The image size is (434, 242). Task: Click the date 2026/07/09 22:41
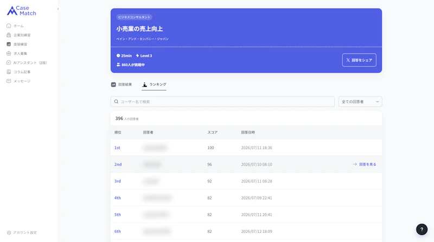click(x=257, y=198)
